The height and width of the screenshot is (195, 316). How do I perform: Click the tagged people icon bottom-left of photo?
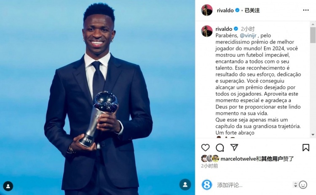(8, 186)
